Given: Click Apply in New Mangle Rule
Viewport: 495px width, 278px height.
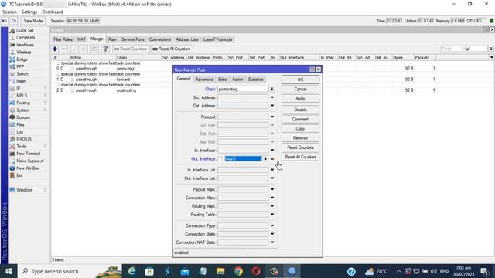Looking at the screenshot, I should point(300,99).
